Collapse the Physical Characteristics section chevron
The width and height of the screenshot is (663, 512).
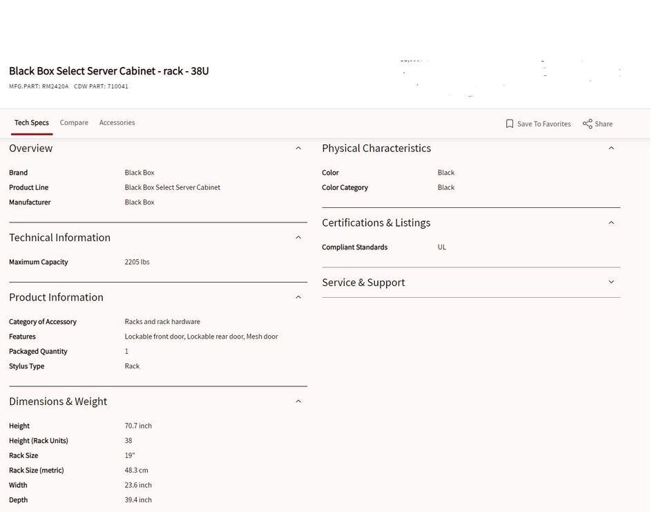click(x=611, y=148)
